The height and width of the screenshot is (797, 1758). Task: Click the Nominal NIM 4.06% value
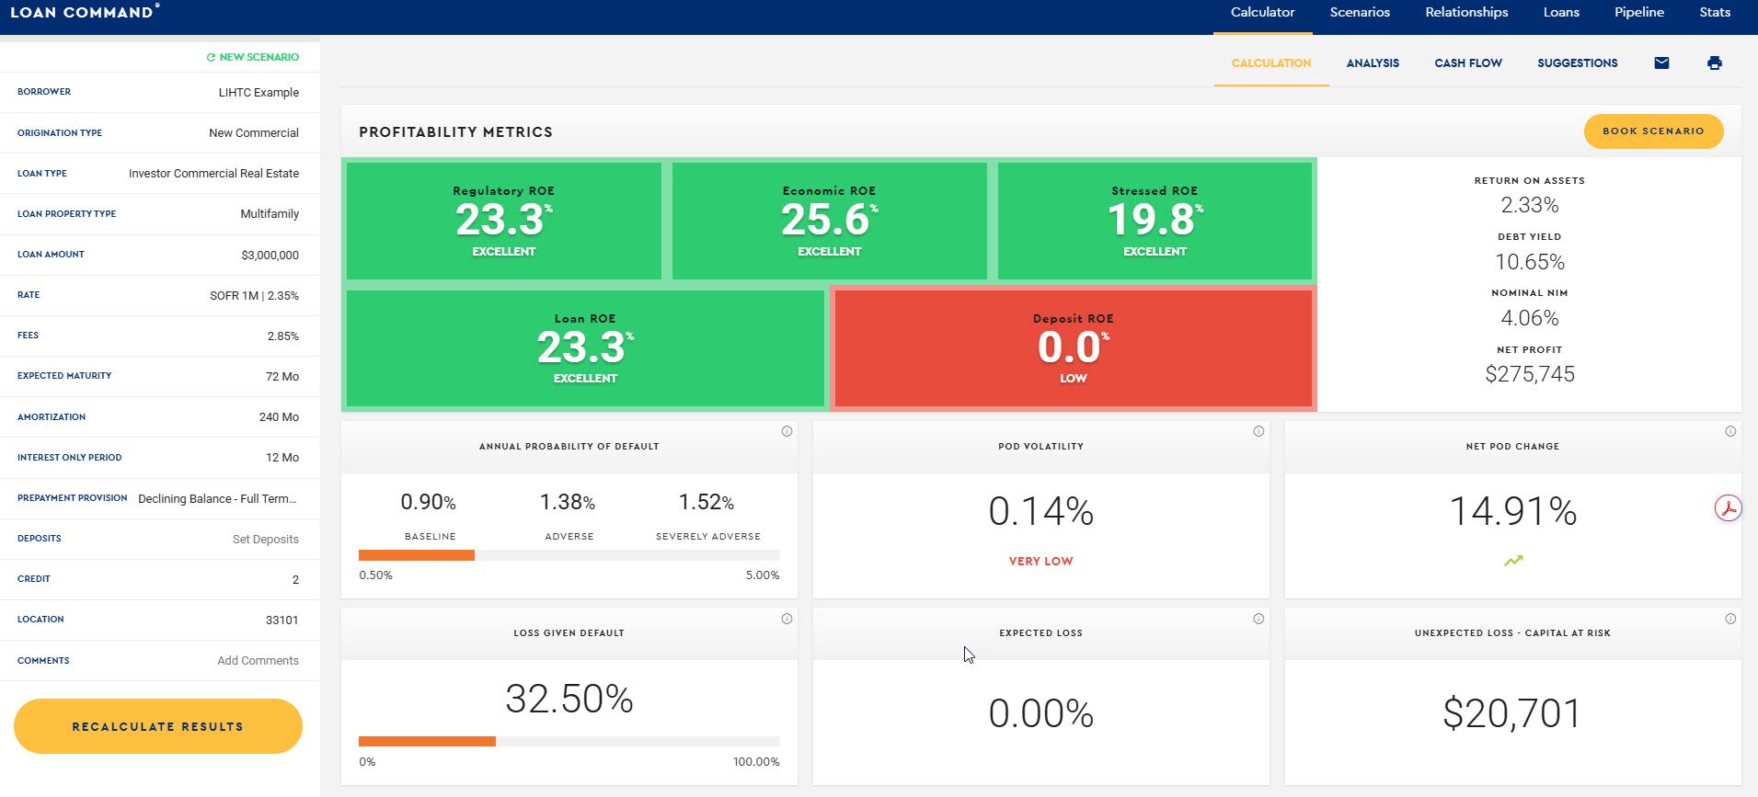[1529, 318]
